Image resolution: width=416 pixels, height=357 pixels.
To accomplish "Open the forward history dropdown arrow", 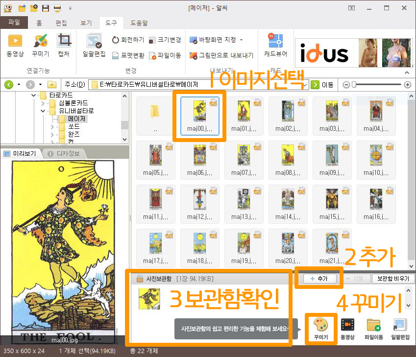I will pyautogui.click(x=40, y=85).
